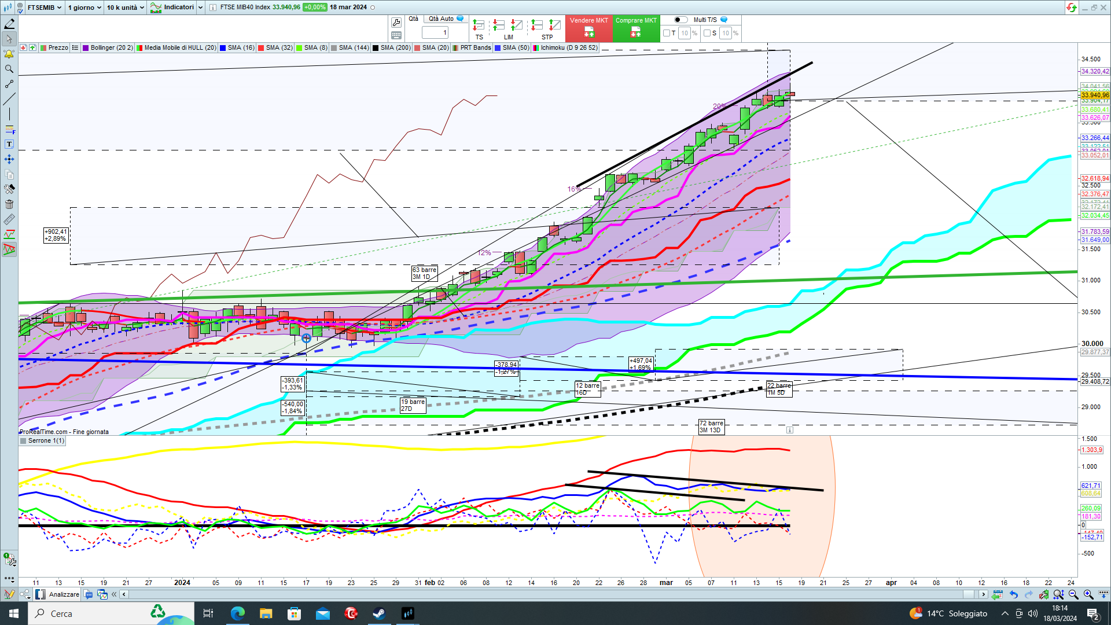Open the Windows Start menu
The width and height of the screenshot is (1111, 625).
point(14,613)
